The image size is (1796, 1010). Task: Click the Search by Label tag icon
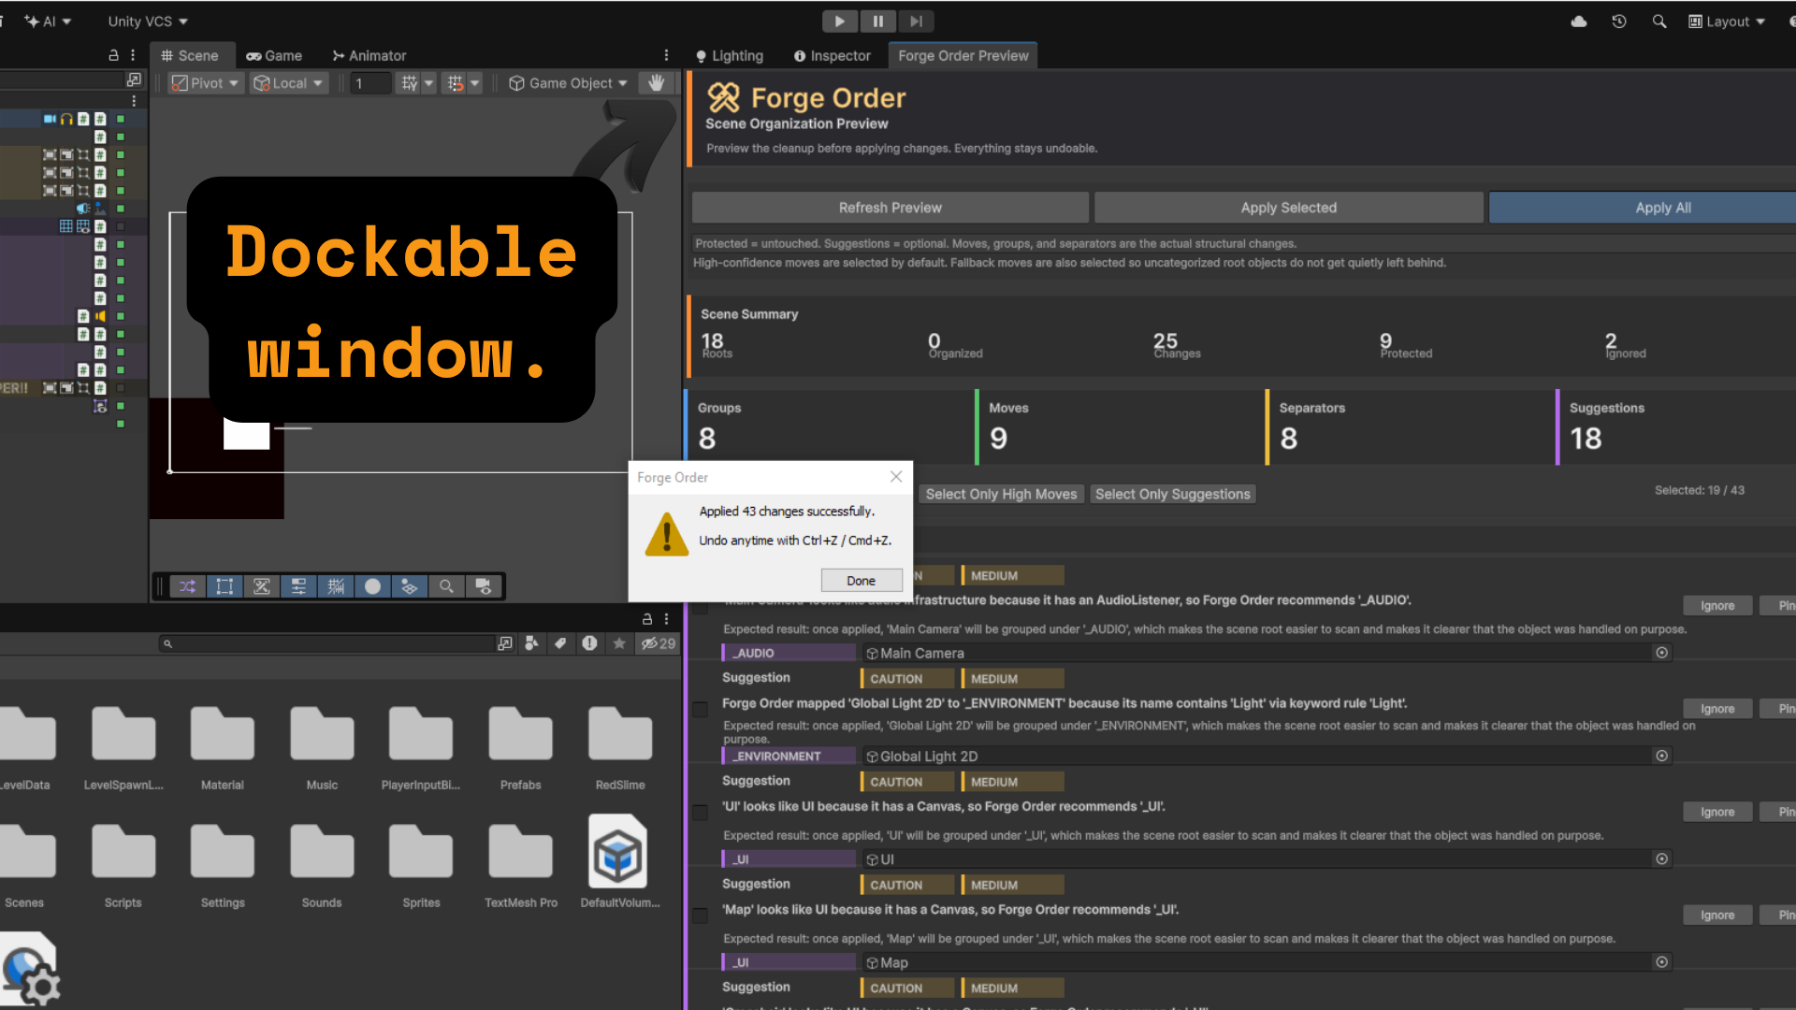(560, 643)
